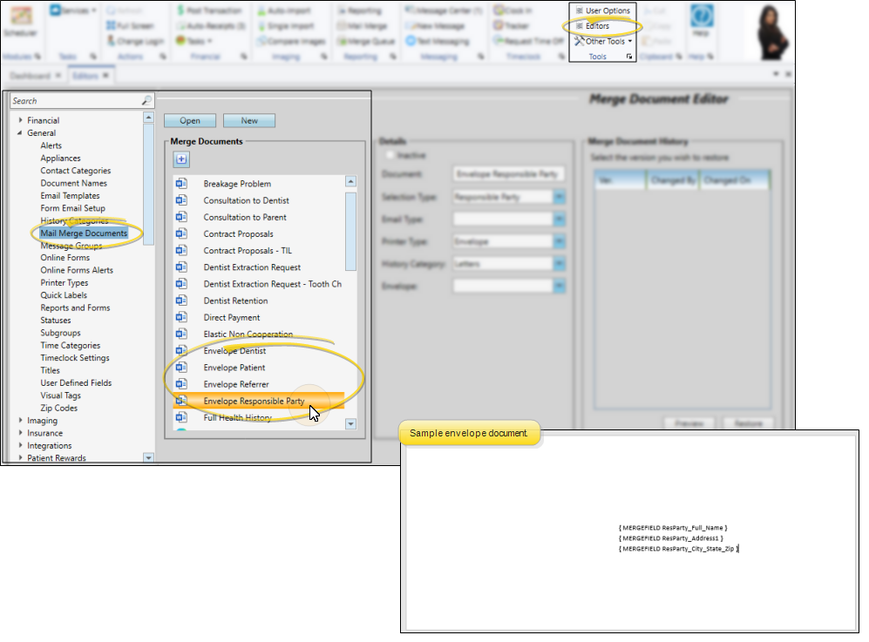The image size is (869, 642).
Task: Select Mail Merge Documents in tree
Action: (x=83, y=233)
